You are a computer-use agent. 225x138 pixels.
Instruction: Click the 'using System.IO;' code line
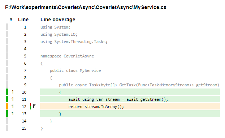(x=59, y=34)
